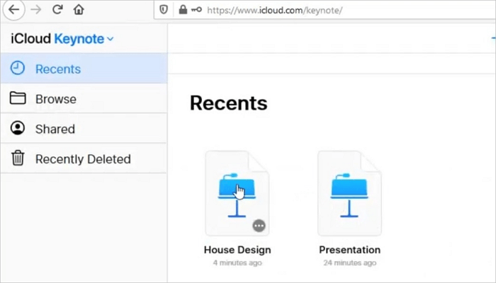Go back using the browser back arrow
This screenshot has width=496, height=283.
[13, 10]
